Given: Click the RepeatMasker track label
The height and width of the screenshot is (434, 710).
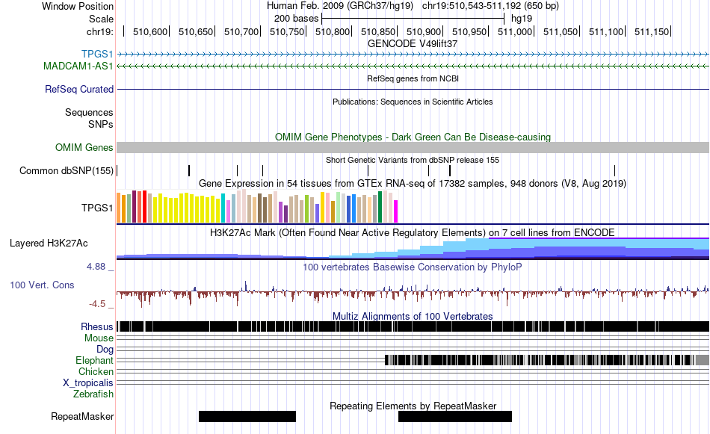Looking at the screenshot, I should click(x=82, y=416).
